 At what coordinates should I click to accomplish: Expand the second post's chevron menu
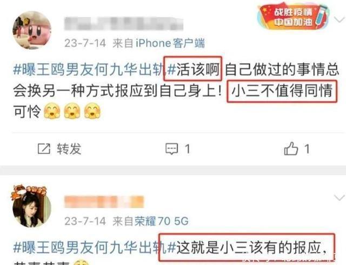coord(339,197)
